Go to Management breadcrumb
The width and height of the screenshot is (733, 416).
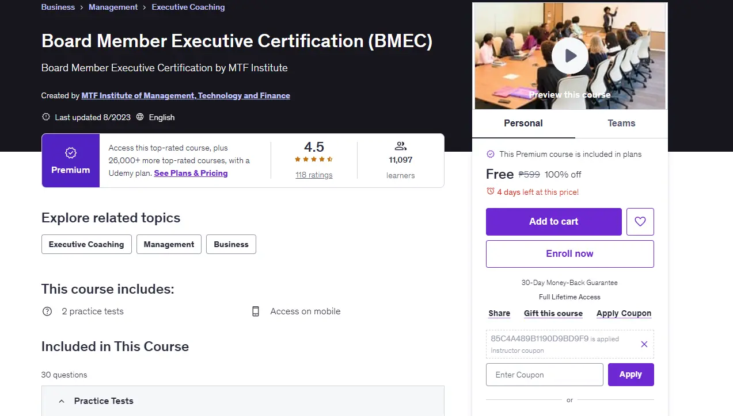pos(113,7)
